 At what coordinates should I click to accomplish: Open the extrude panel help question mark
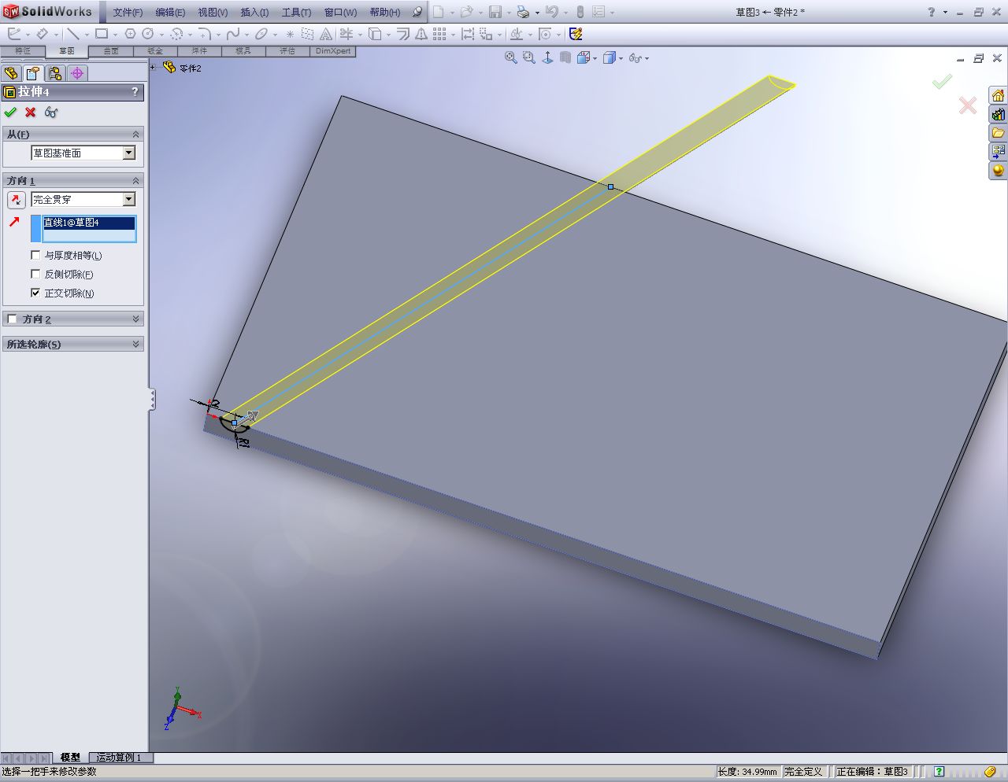pos(135,92)
